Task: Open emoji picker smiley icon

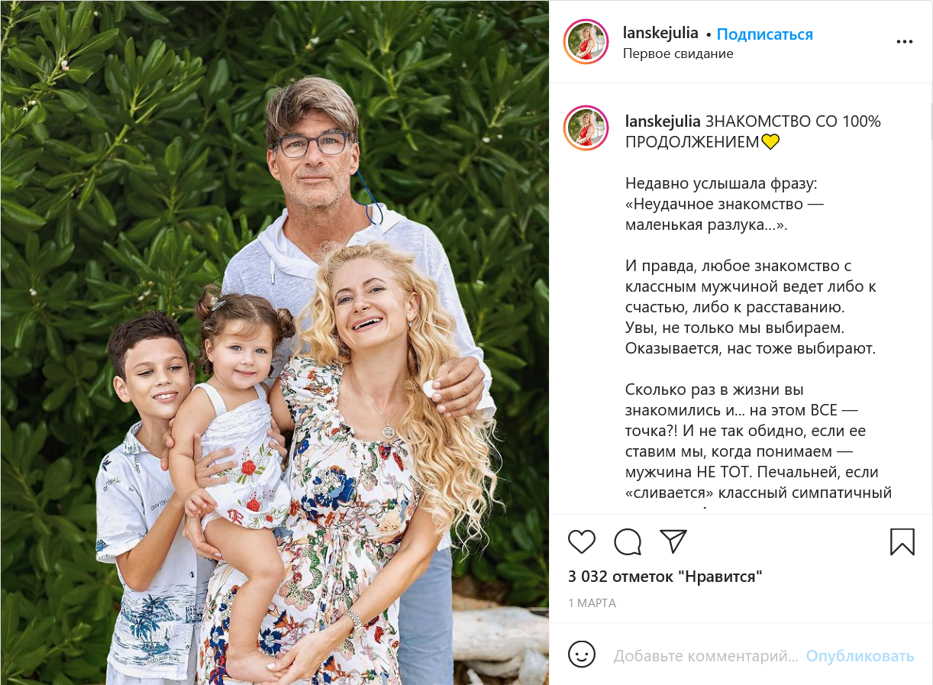Action: [x=582, y=654]
